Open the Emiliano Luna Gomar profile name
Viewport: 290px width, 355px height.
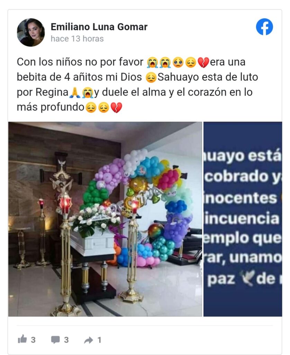point(99,27)
